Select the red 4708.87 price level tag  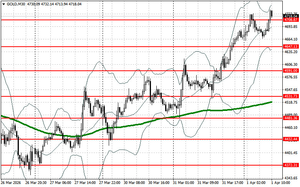[x=290, y=20]
